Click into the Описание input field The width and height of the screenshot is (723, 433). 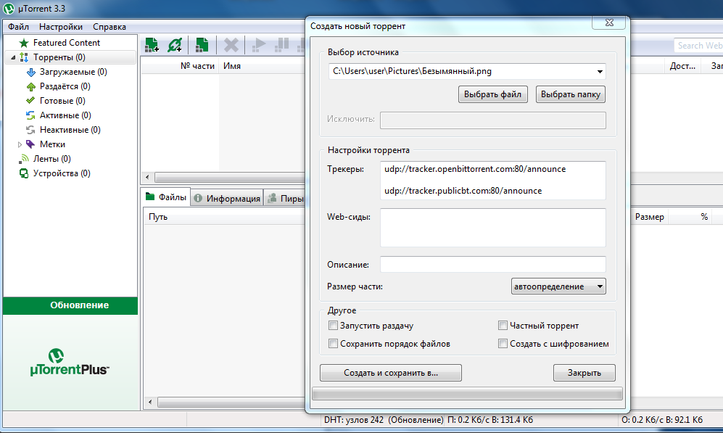493,264
